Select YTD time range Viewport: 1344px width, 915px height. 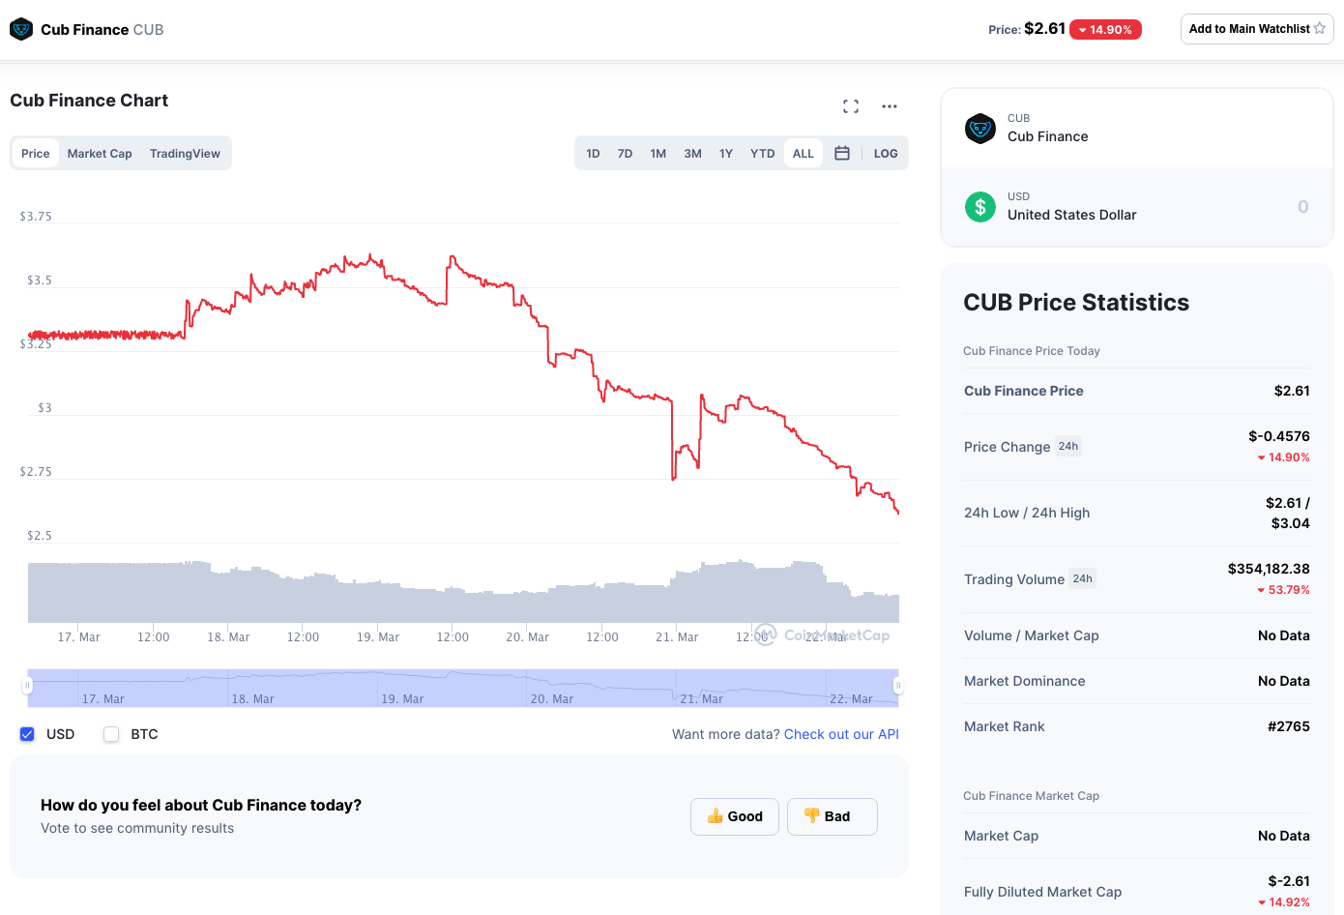763,153
